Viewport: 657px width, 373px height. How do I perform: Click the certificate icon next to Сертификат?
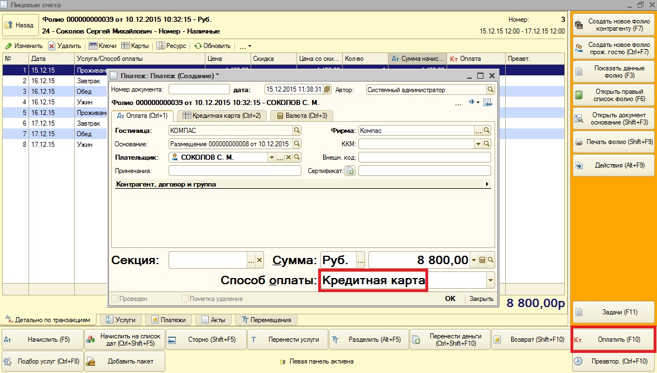click(350, 170)
